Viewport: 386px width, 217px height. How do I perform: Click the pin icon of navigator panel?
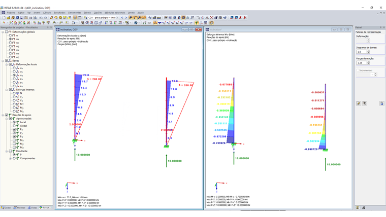(48, 27)
